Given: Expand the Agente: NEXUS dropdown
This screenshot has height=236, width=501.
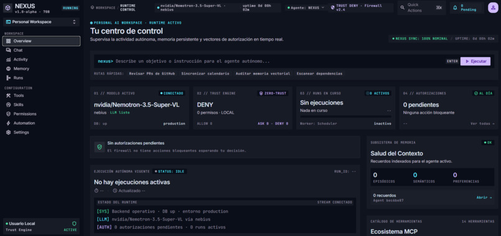Looking at the screenshot, I should coord(306,7).
